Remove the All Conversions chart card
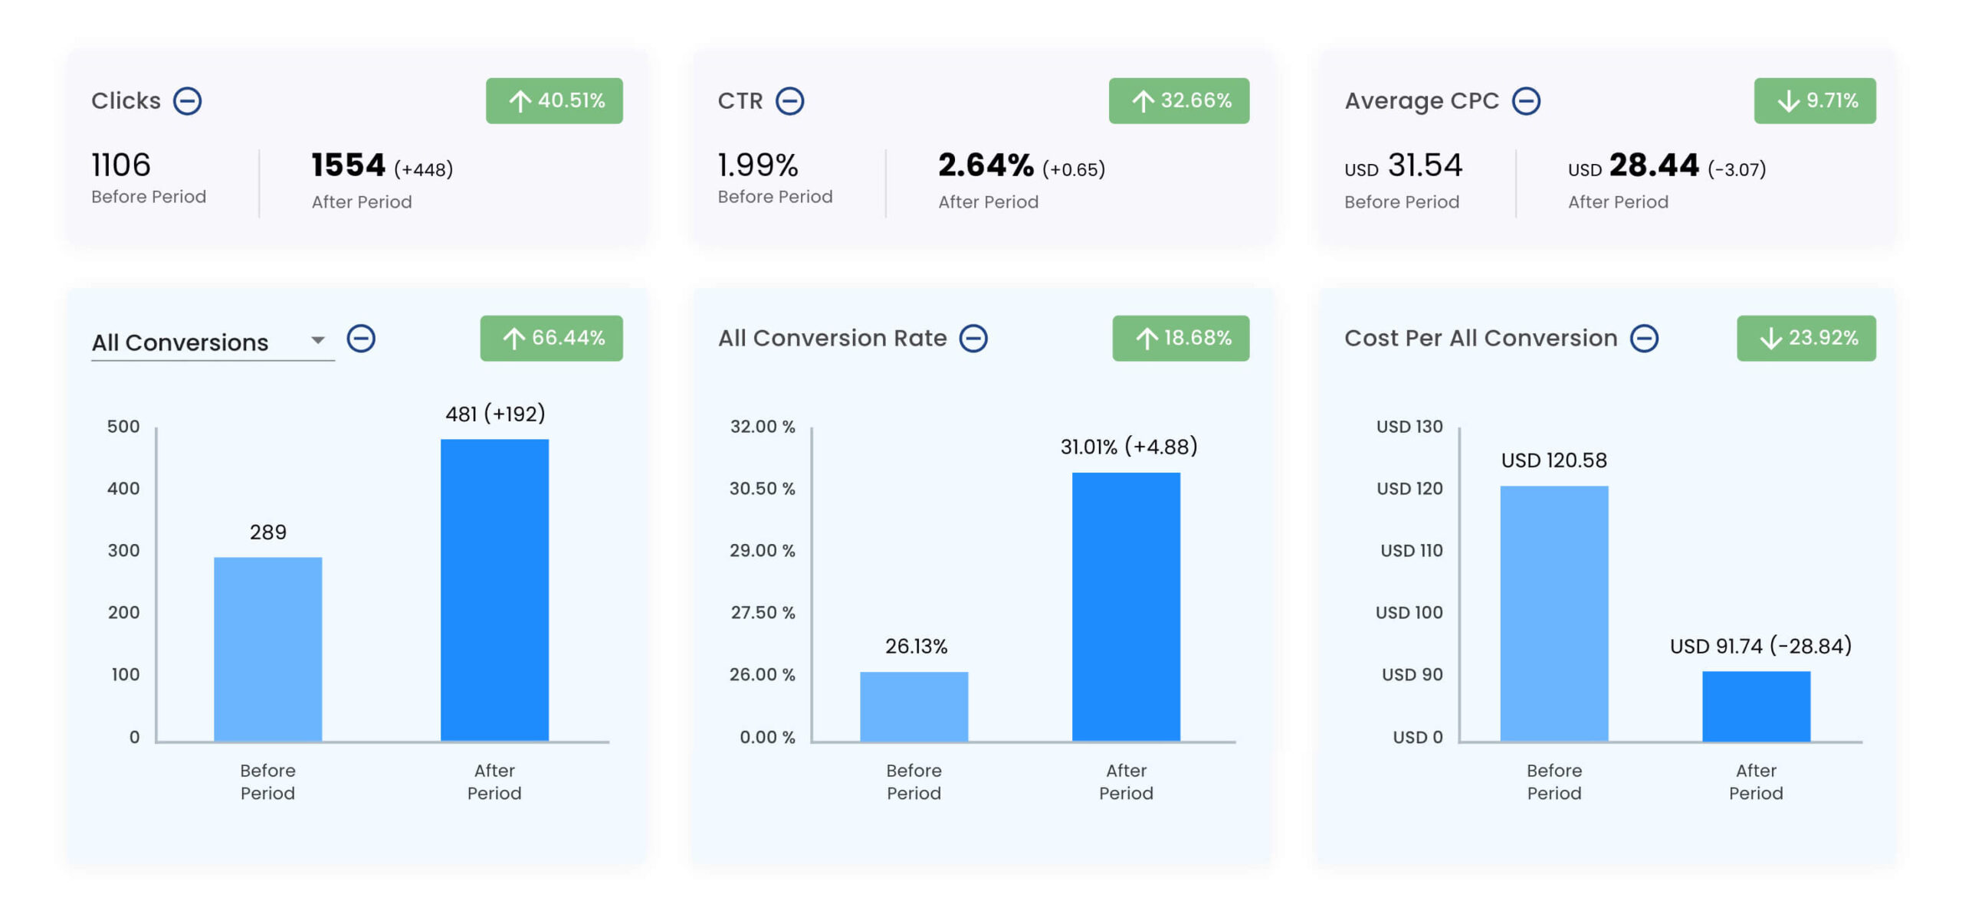 [x=360, y=338]
